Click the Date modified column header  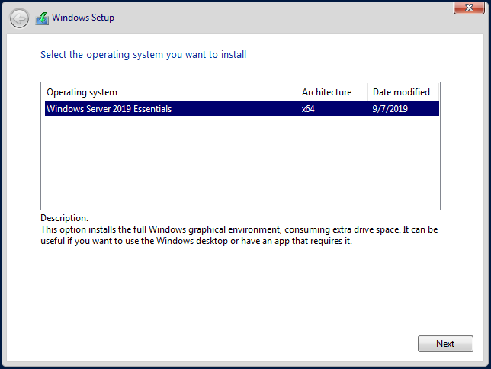pos(403,92)
